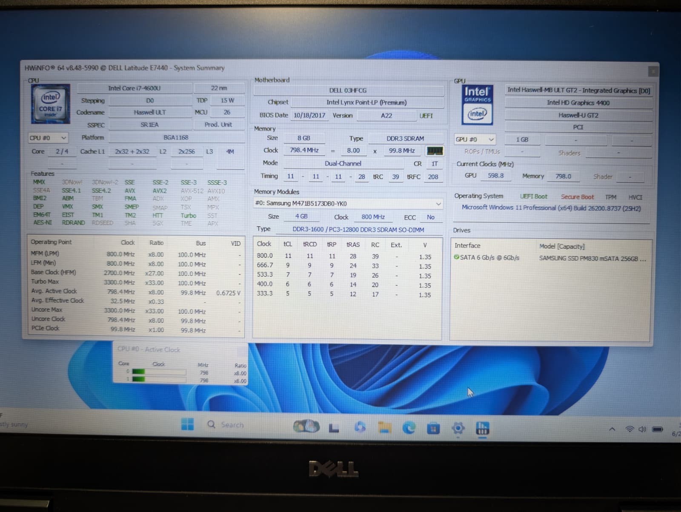Launch Copilot from the taskbar
681x512 pixels.
click(360, 427)
